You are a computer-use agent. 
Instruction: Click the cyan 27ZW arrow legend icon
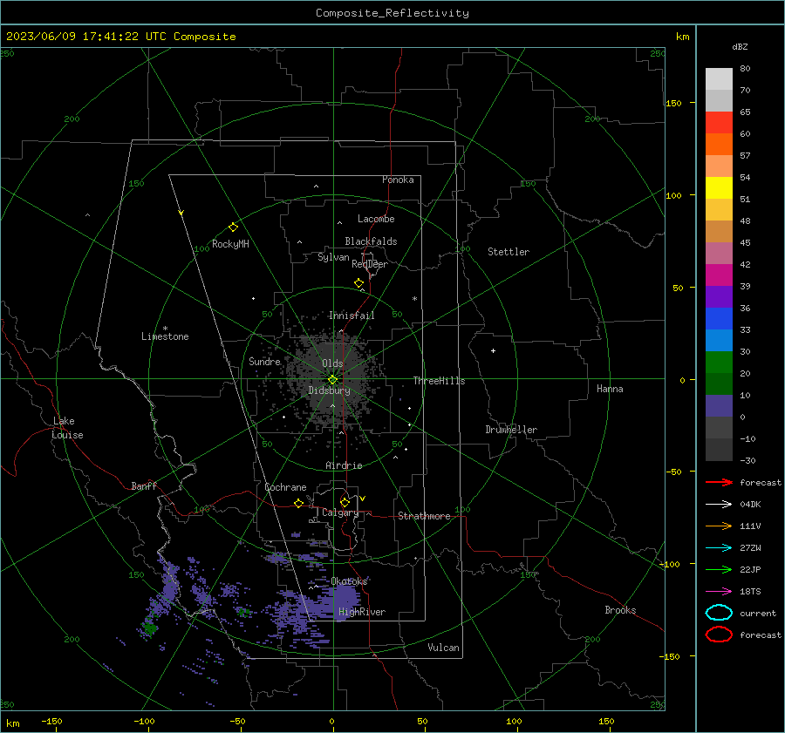coord(719,548)
